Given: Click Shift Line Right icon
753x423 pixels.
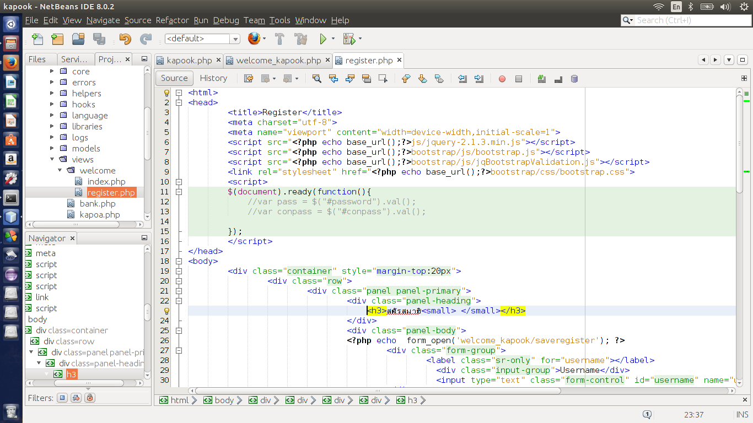Looking at the screenshot, I should pos(478,79).
